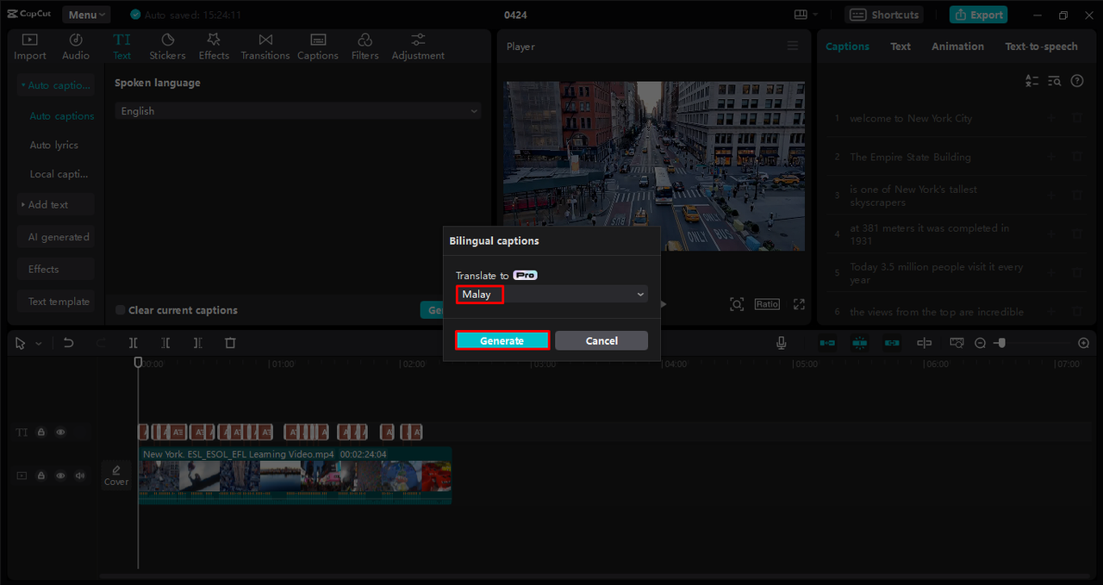Screen dimensions: 1103x585
Task: Click the Split clip tool
Action: (x=134, y=343)
